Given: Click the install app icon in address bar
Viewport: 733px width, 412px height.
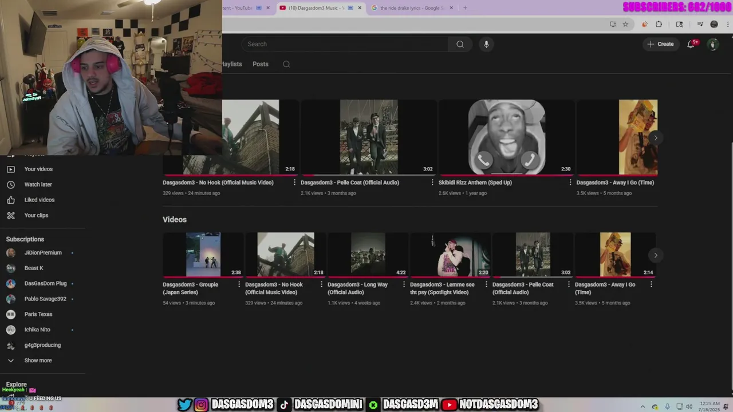Looking at the screenshot, I should [x=613, y=24].
